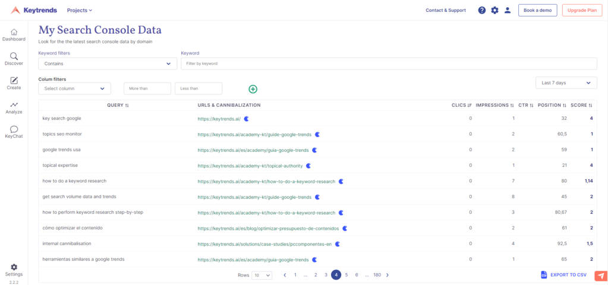Open the Last 7 days date dropdown
This screenshot has height=285, width=608.
click(566, 83)
